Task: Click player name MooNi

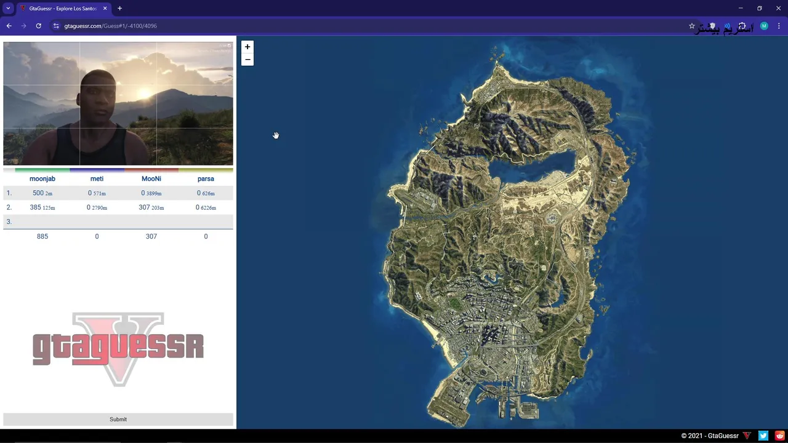Action: tap(151, 178)
